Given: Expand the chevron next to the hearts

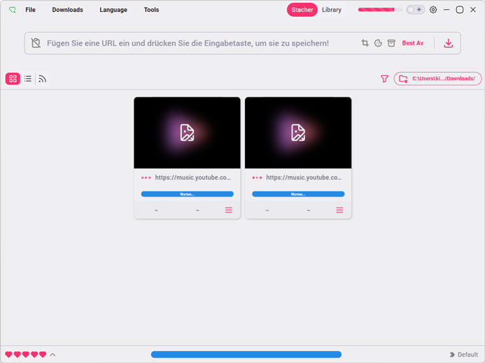Looking at the screenshot, I should tap(52, 355).
